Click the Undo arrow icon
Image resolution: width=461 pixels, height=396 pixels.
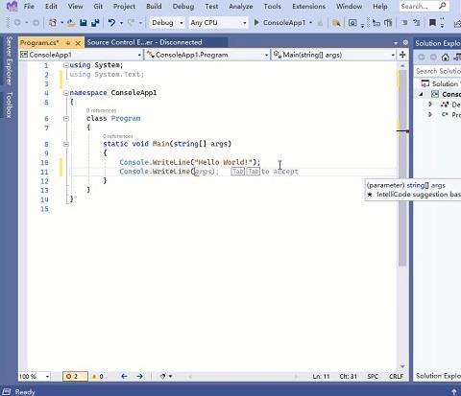(111, 23)
